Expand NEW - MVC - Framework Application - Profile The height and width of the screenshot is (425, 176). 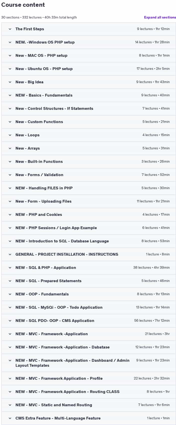click(x=89, y=378)
